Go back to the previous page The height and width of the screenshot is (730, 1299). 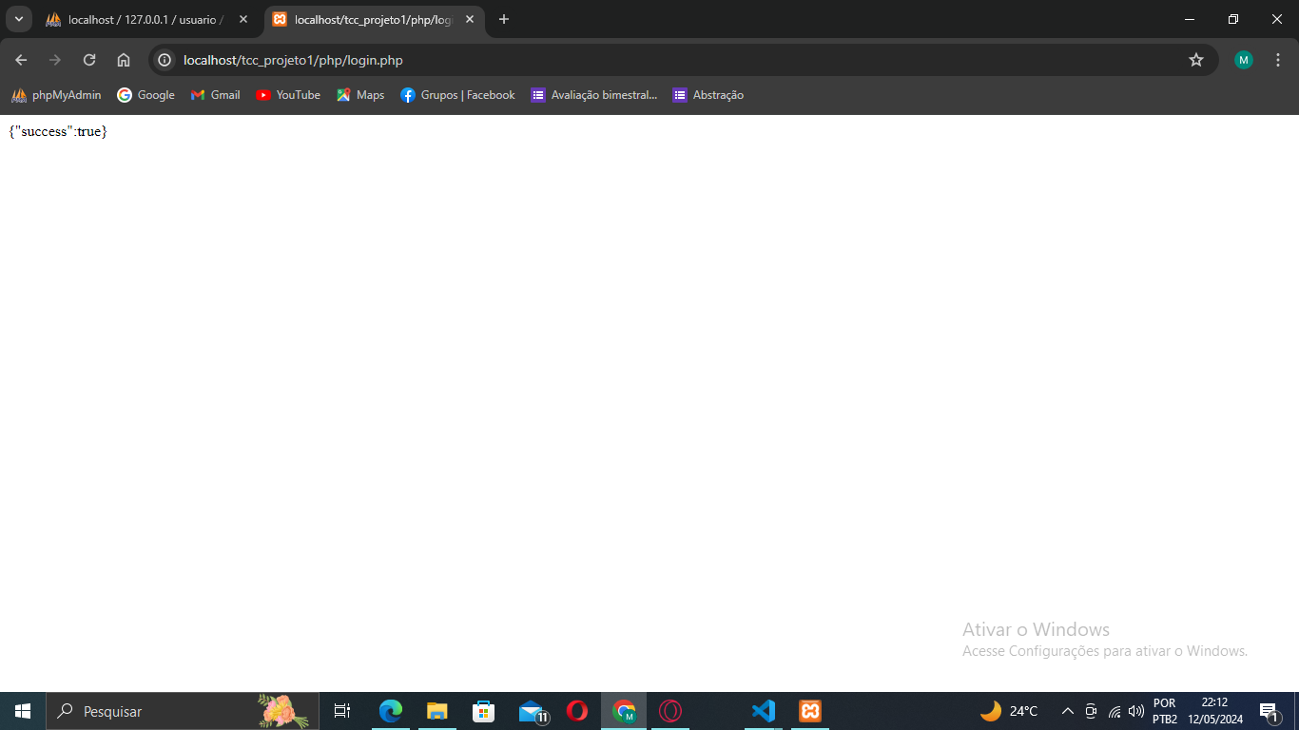[21, 60]
